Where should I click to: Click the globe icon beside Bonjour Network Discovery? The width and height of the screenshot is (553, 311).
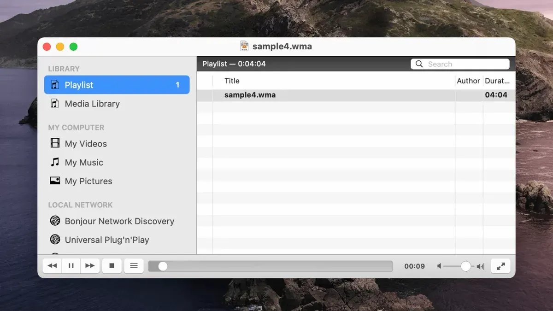(55, 221)
